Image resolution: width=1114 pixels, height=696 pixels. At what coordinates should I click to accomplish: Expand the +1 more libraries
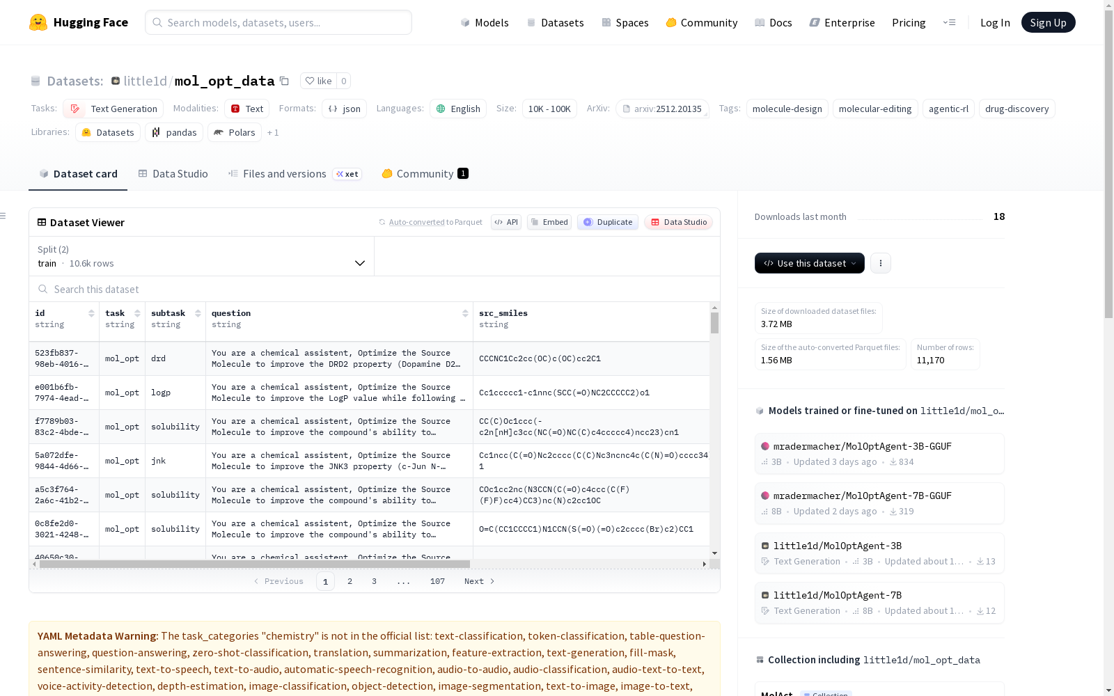[273, 132]
